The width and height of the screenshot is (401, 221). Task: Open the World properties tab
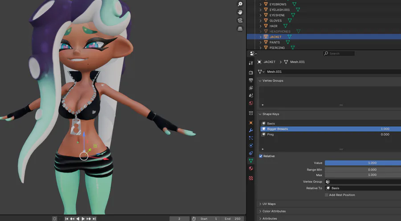pos(251,103)
